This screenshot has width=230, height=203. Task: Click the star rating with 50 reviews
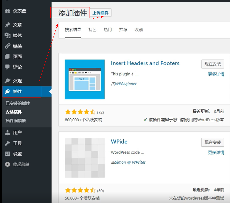tap(80, 190)
